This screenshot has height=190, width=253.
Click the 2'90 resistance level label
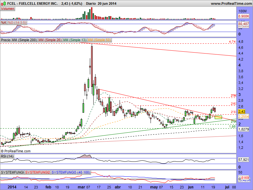pos(233,96)
